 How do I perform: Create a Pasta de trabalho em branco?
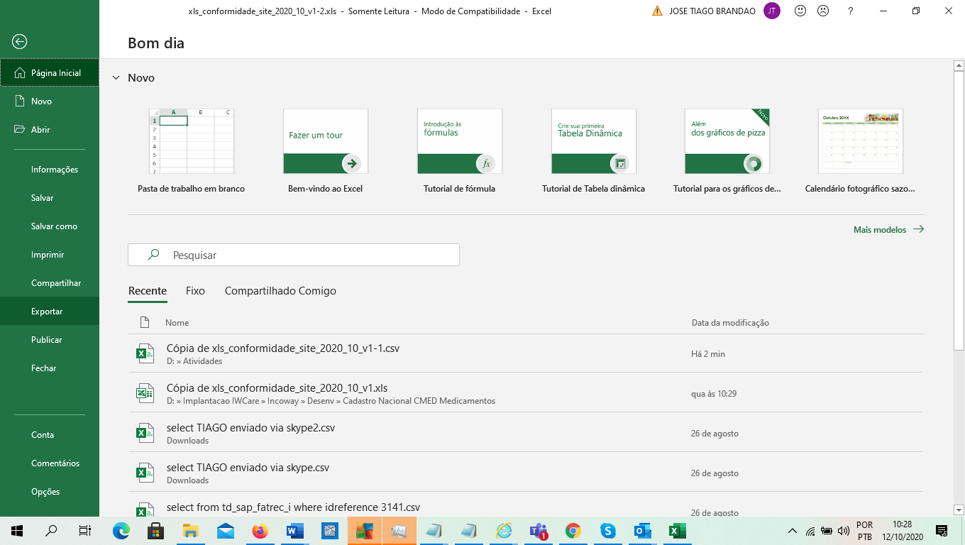click(x=191, y=151)
